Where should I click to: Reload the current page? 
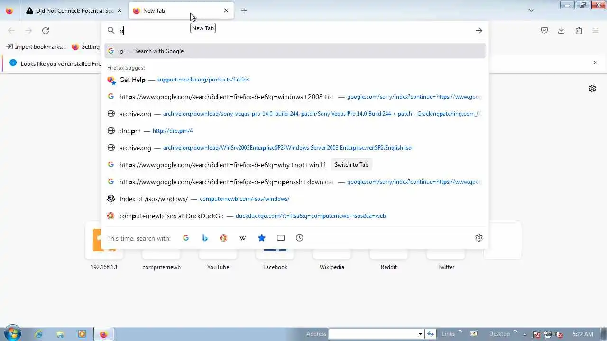[46, 31]
